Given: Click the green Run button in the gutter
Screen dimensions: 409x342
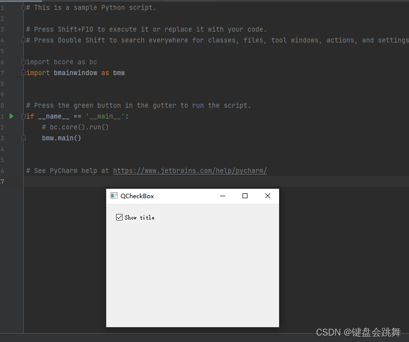Looking at the screenshot, I should (11, 116).
